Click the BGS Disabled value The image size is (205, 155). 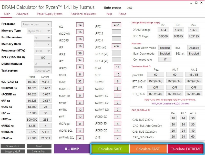pyautogui.click(x=194, y=48)
